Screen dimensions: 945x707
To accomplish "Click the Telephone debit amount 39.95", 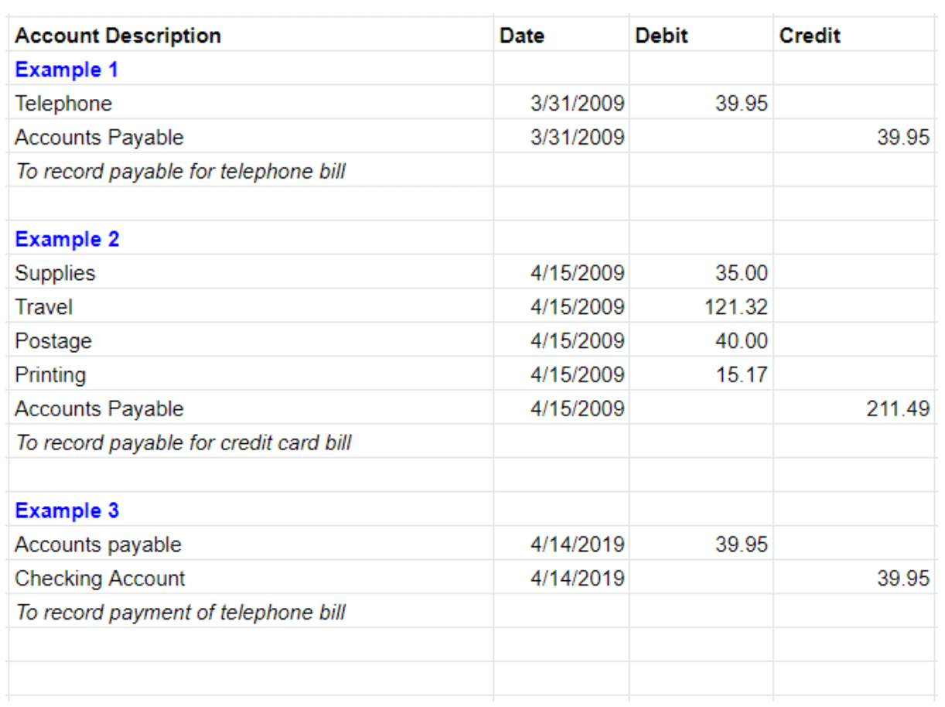I will click(741, 104).
